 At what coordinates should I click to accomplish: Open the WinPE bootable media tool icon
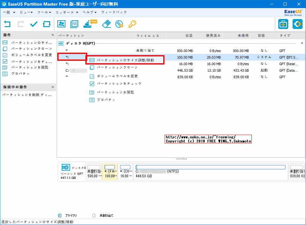(61, 24)
